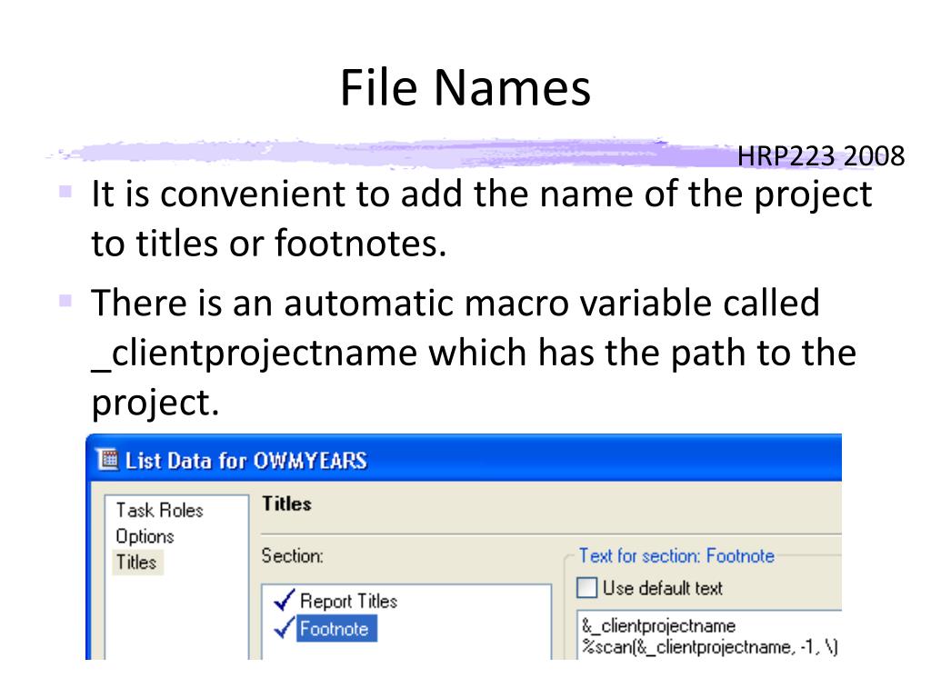Click the &_clientprojectname line in the footnote box
931x698 pixels.
pos(658,625)
